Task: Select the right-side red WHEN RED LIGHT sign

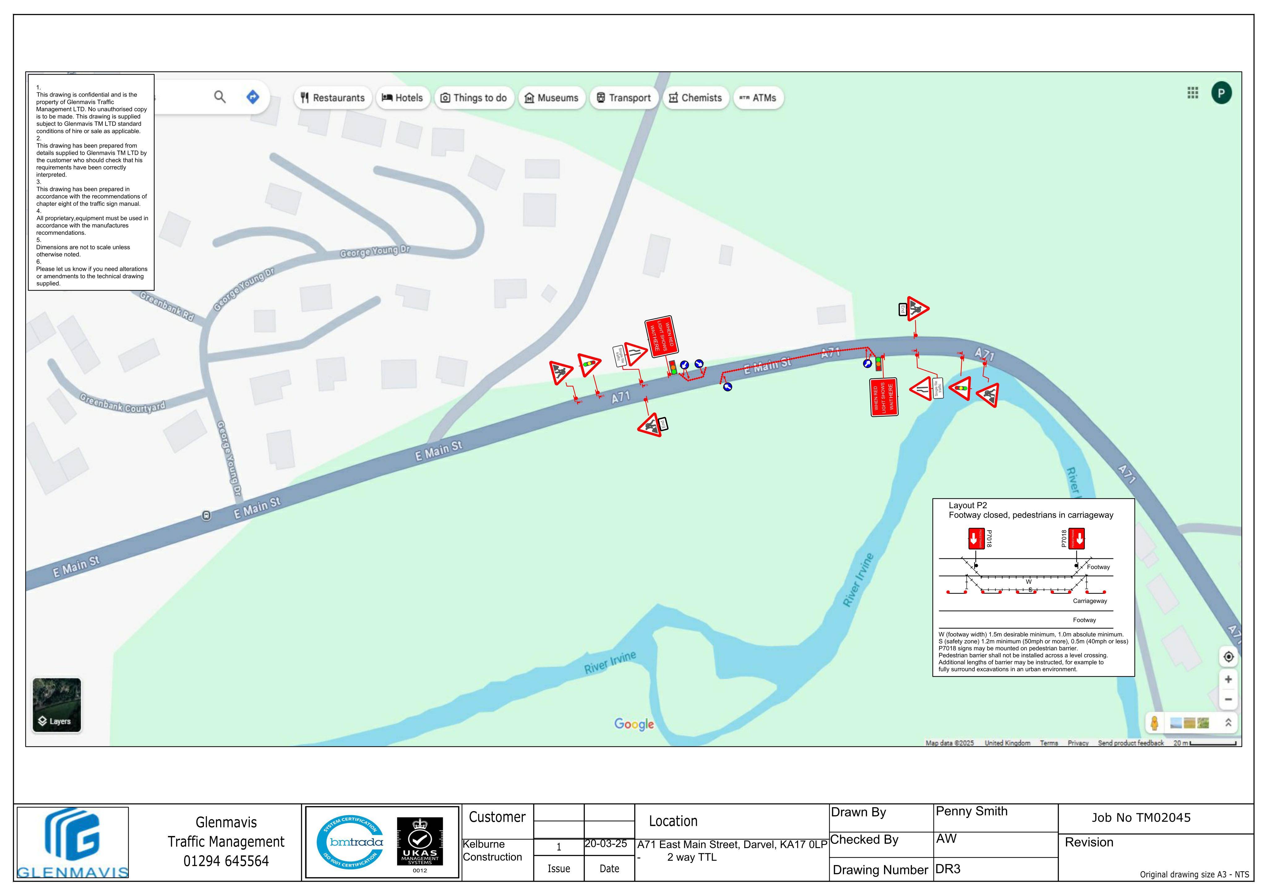Action: 883,397
